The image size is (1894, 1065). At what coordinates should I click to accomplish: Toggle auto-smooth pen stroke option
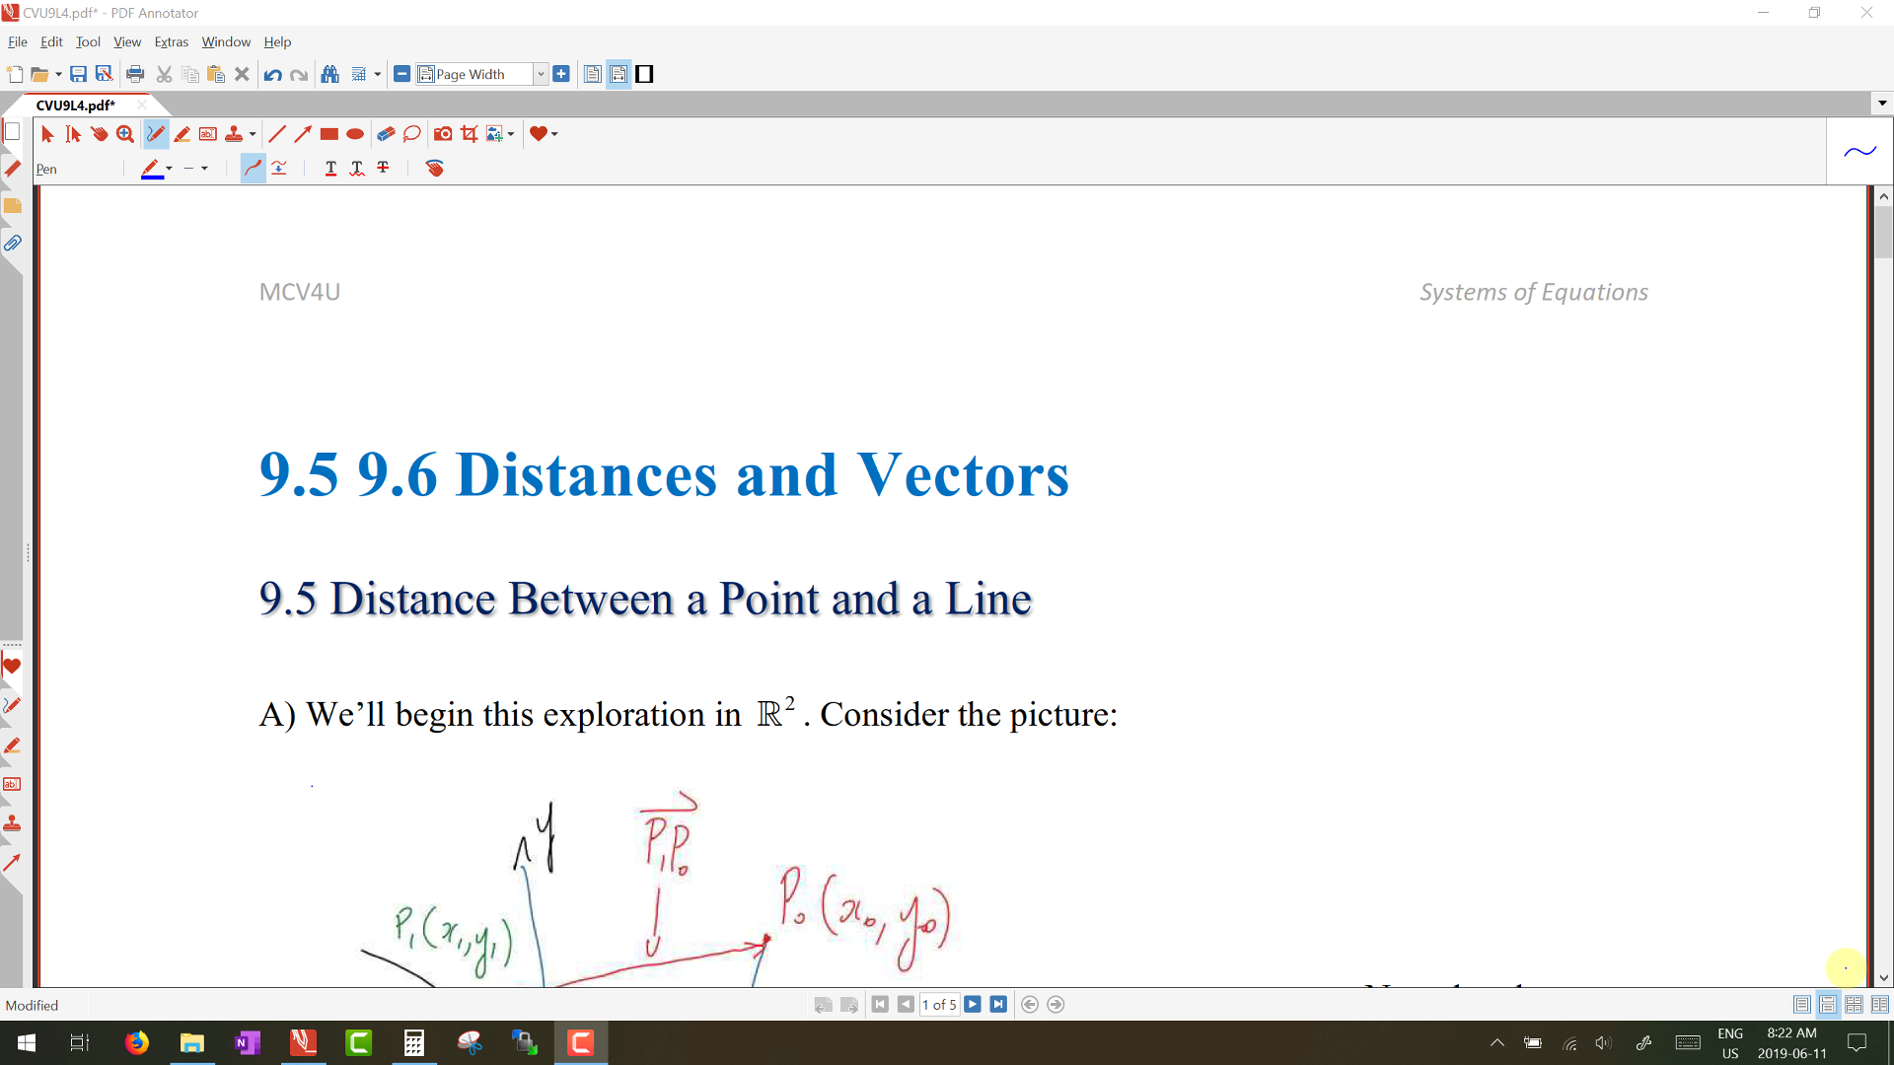pyautogui.click(x=254, y=169)
